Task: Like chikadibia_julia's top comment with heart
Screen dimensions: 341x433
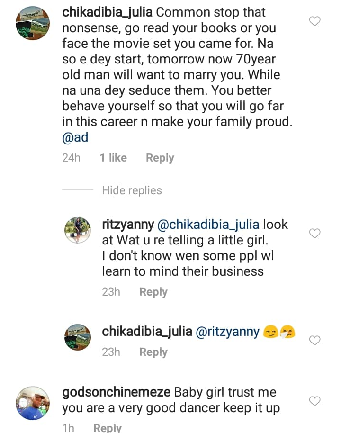Action: pos(315,21)
